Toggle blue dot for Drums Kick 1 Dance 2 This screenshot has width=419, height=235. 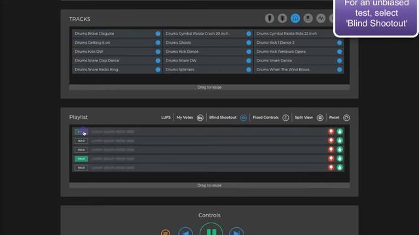339,42
